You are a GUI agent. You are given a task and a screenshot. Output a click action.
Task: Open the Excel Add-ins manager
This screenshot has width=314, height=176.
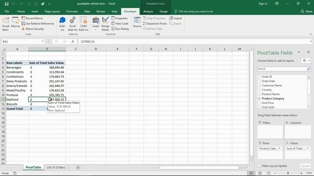tap(73, 24)
